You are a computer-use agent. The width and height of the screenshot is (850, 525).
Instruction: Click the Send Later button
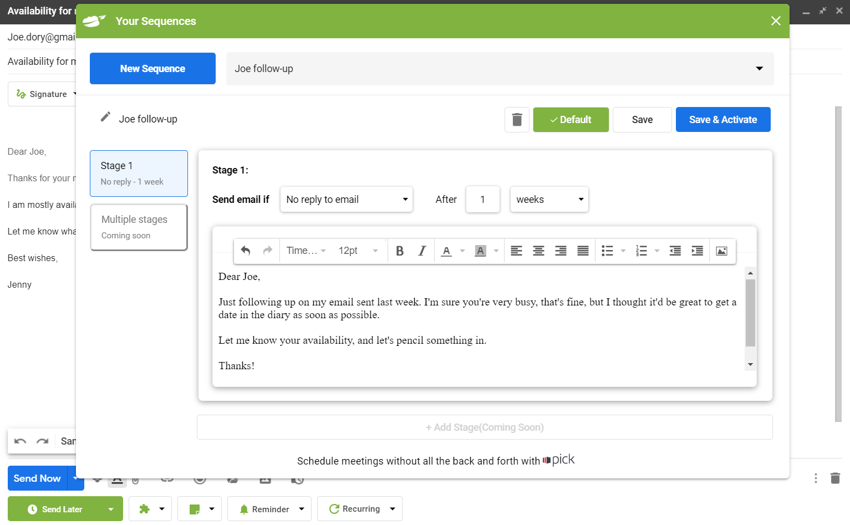[55, 509]
